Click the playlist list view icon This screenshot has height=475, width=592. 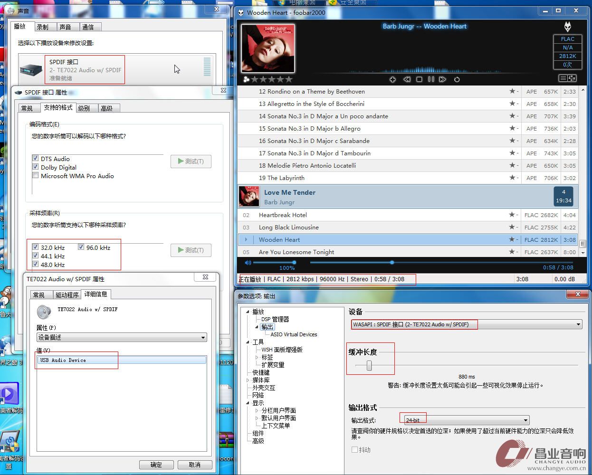pos(563,78)
